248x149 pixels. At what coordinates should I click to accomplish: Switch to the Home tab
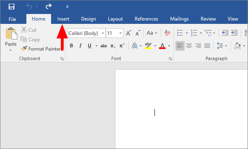click(39, 19)
